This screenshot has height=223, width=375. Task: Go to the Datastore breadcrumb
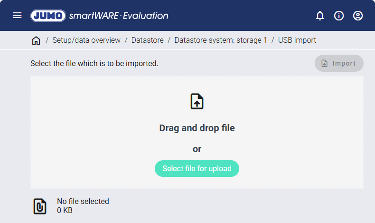147,40
